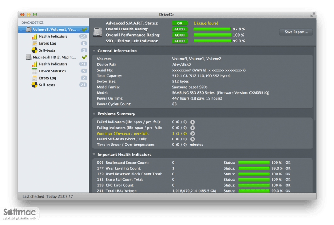Click 'Last checked: Today 21:07:57' status text
Viewport: 334px width, 225px height.
point(48,196)
